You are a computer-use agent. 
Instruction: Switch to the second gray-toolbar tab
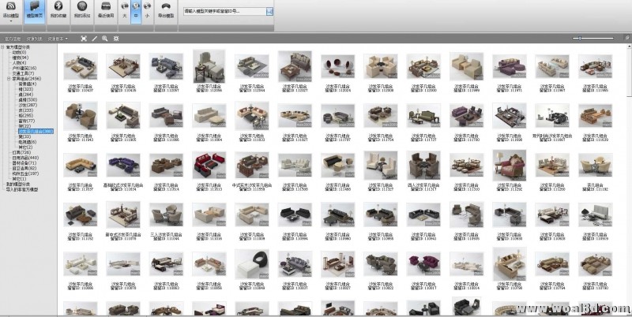point(34,39)
